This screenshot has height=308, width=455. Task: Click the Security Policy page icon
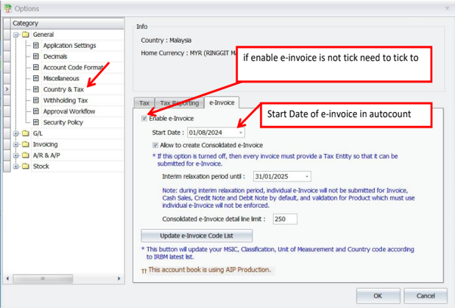[x=36, y=122]
